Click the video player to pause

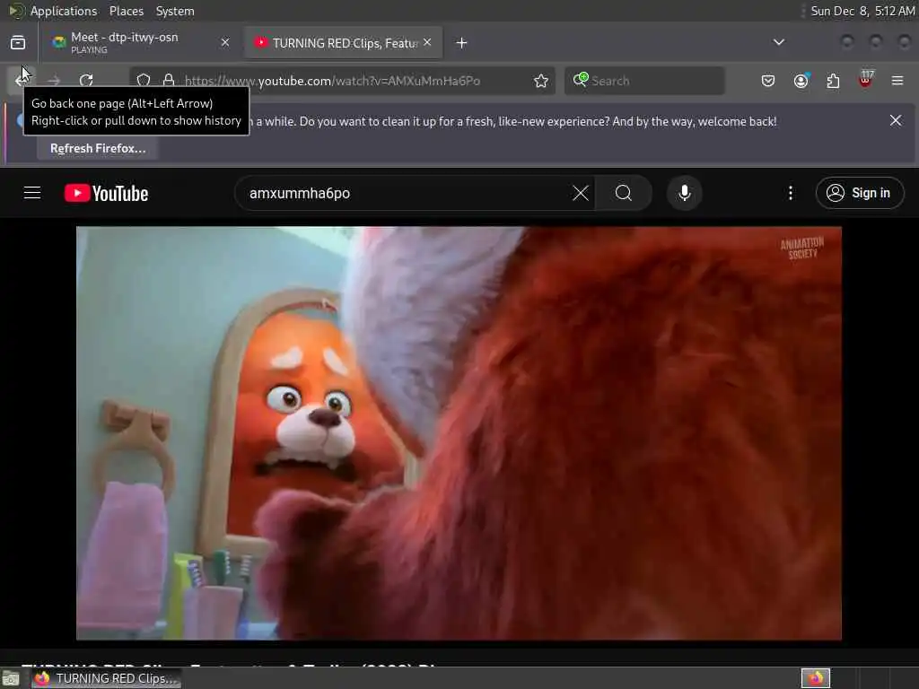[459, 433]
